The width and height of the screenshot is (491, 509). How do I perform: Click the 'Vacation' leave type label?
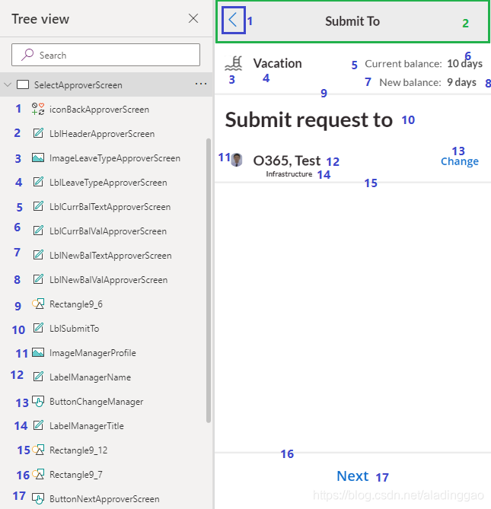click(x=277, y=63)
